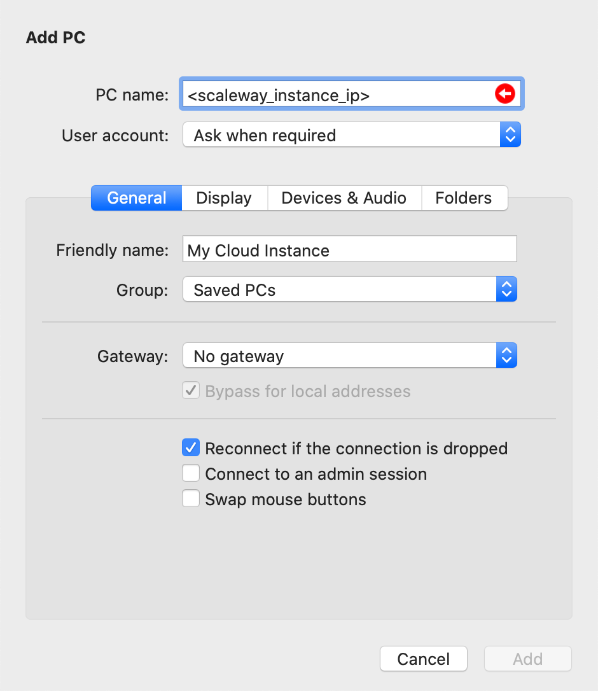Open the Devices & Audio tab
The width and height of the screenshot is (598, 691).
[x=344, y=198]
